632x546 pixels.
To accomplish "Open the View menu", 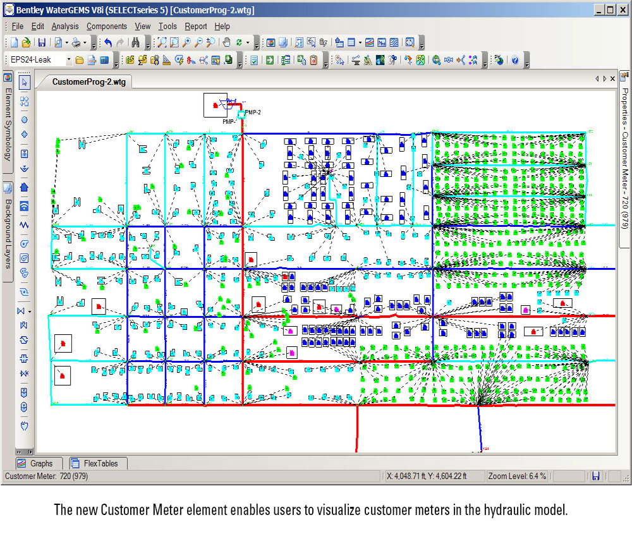I will pos(142,26).
